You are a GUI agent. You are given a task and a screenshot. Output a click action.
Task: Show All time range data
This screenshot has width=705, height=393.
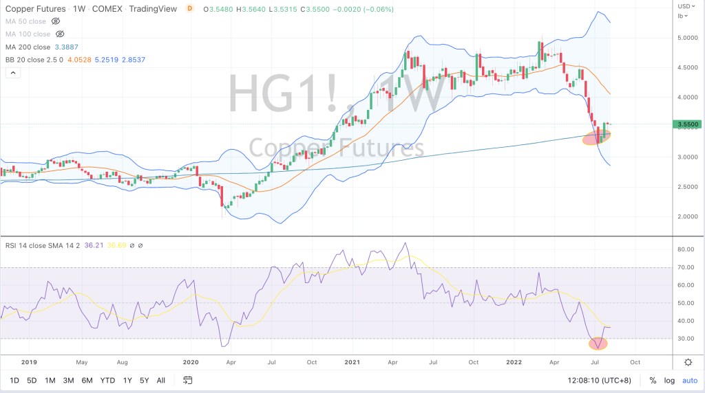click(x=161, y=380)
